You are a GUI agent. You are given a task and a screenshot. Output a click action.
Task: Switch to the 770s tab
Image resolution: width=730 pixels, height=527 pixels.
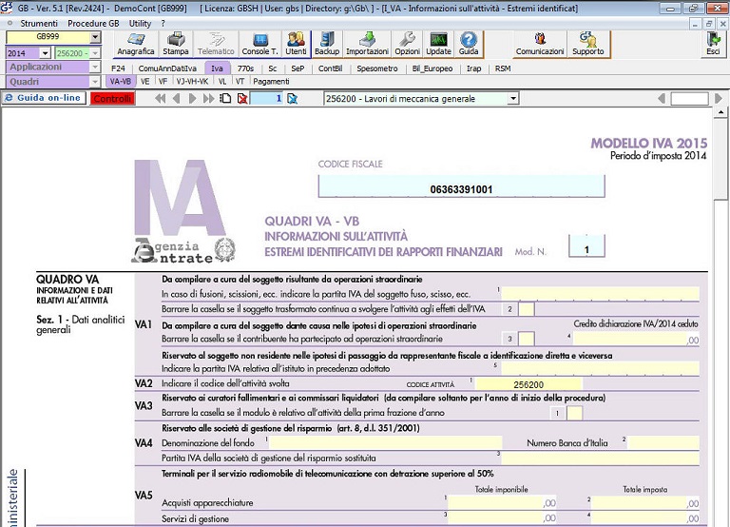point(245,68)
